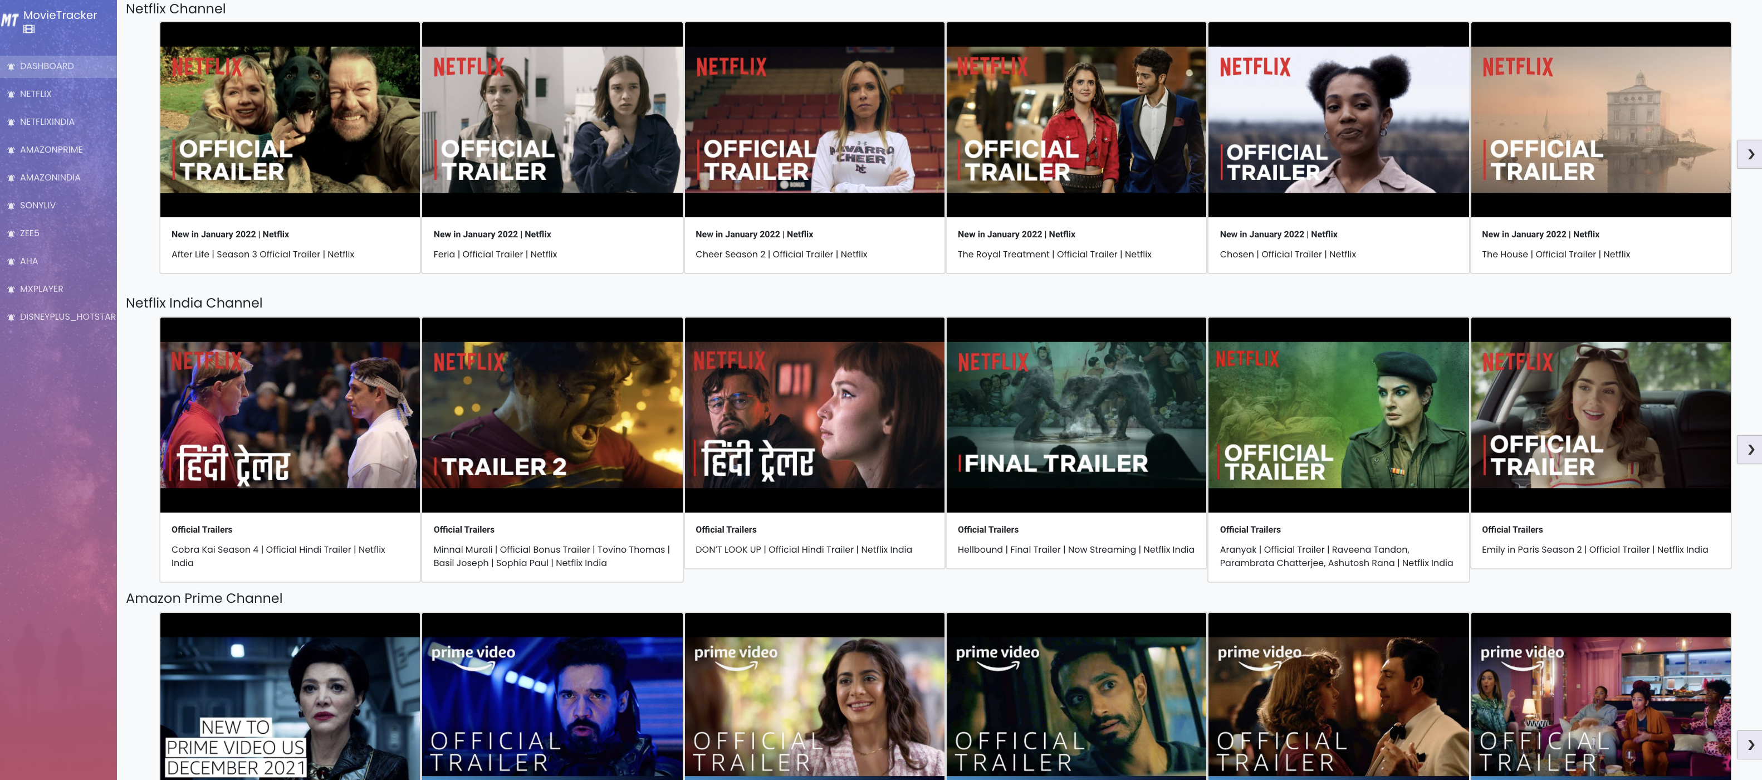1762x780 pixels.
Task: Advance Netflix Channel carousel with right chevron
Action: click(1750, 155)
